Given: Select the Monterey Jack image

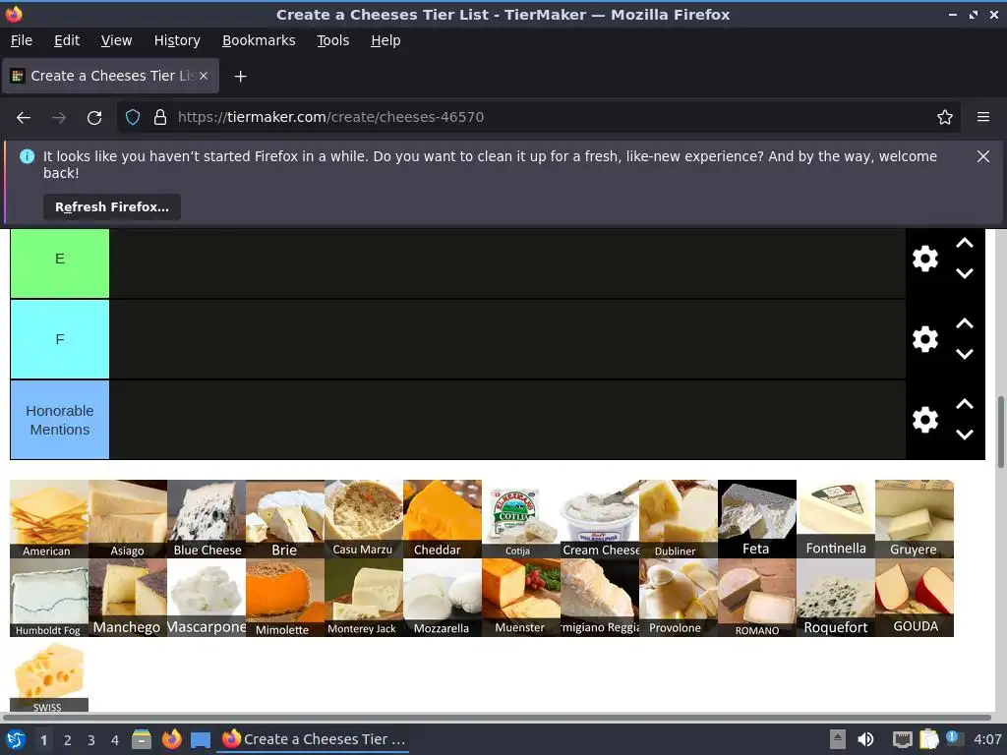Looking at the screenshot, I should tap(364, 598).
